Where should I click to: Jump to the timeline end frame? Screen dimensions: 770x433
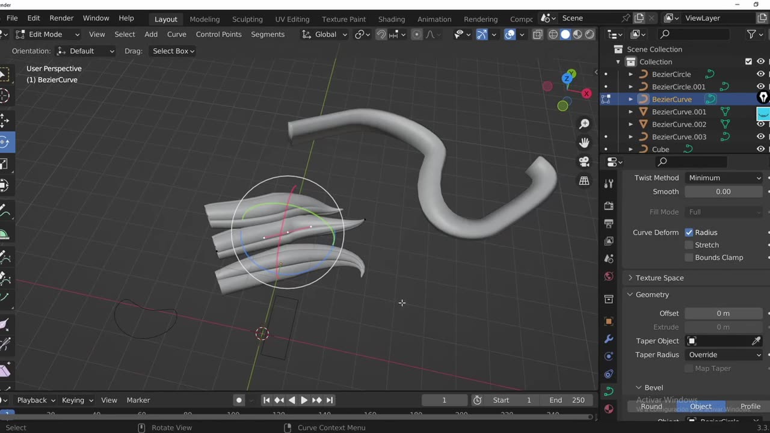point(330,400)
